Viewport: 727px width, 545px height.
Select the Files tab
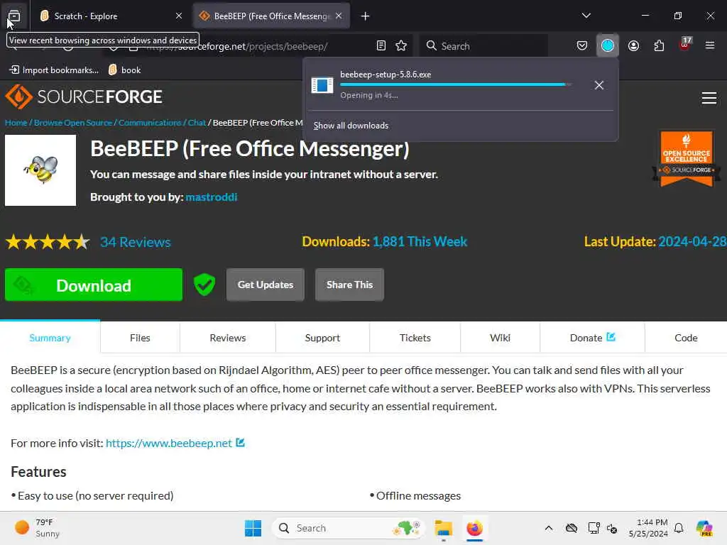[140, 338]
